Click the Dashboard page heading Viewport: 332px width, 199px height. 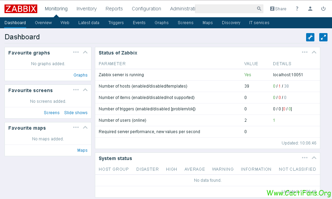pyautogui.click(x=22, y=37)
